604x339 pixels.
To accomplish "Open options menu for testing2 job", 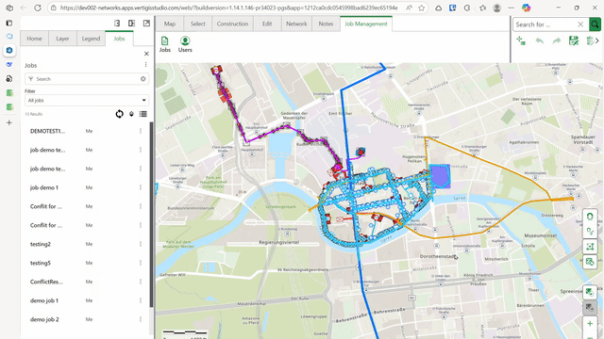I will (x=141, y=244).
